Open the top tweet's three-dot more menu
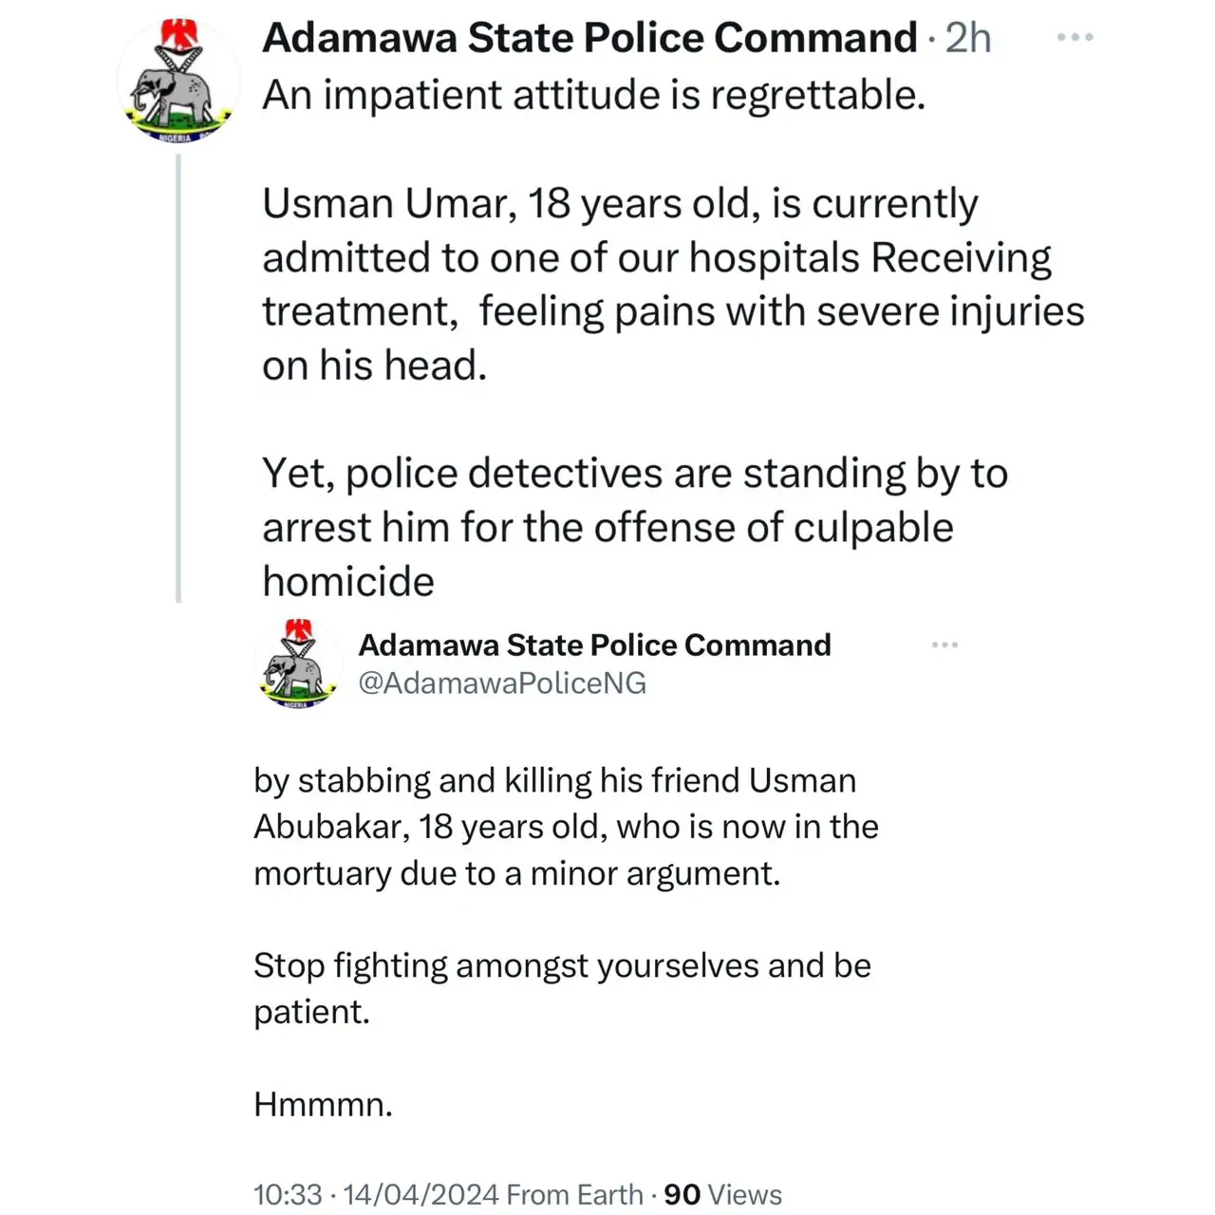The image size is (1215, 1215). pyautogui.click(x=1075, y=38)
